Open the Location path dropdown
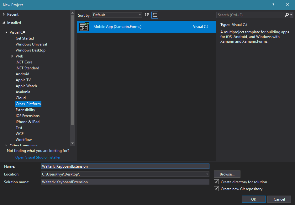Screen dimensions: 295x205 coord(207,174)
